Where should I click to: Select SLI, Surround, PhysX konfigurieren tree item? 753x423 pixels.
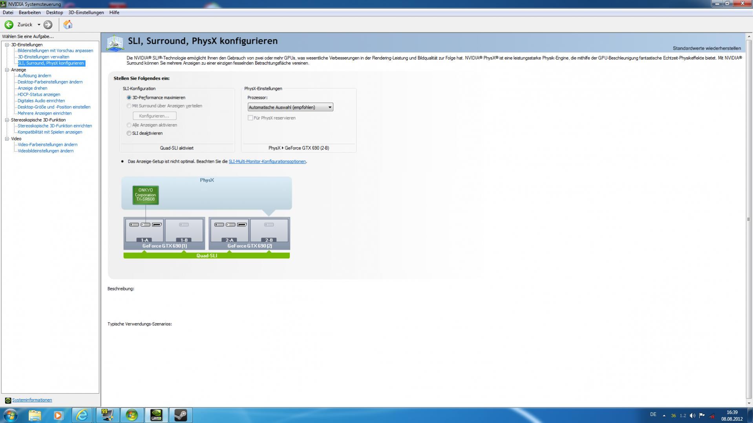click(51, 63)
